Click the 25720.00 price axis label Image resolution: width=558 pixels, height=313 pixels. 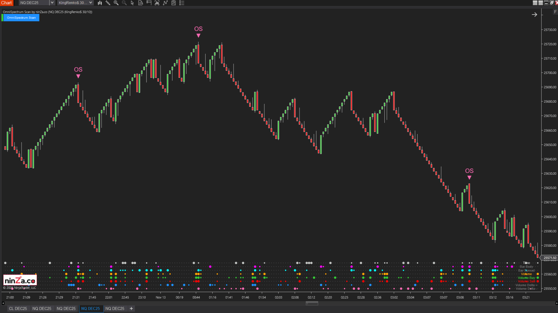[x=550, y=44]
